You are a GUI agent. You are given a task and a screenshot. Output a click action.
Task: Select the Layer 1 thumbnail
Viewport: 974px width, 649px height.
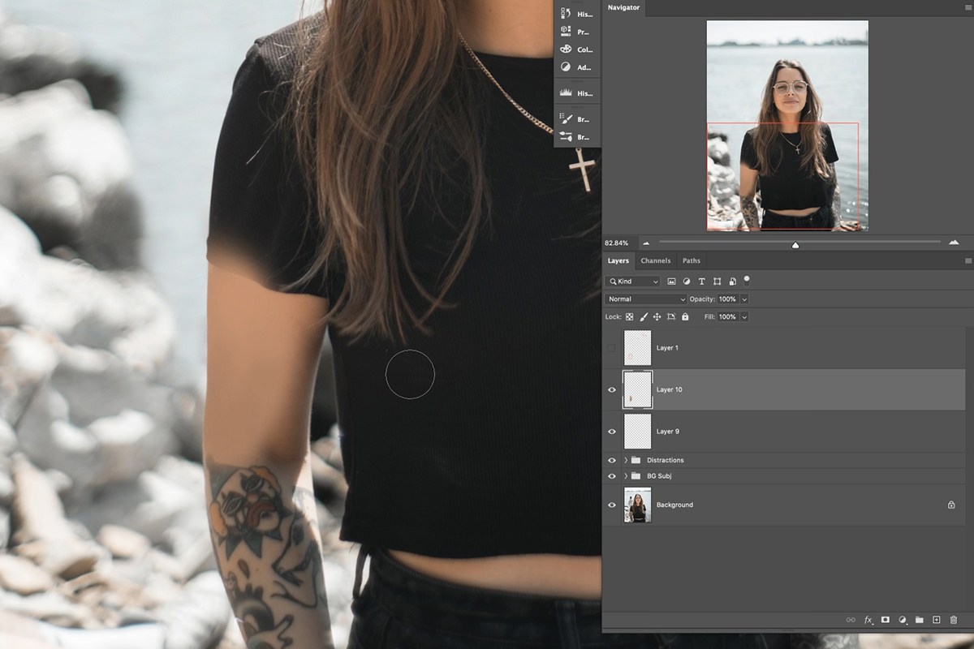pyautogui.click(x=637, y=348)
